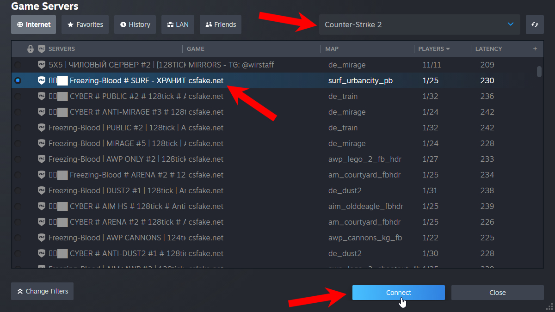Click the globe icon on the Internet tab
Screen dimensions: 555x312
point(19,24)
